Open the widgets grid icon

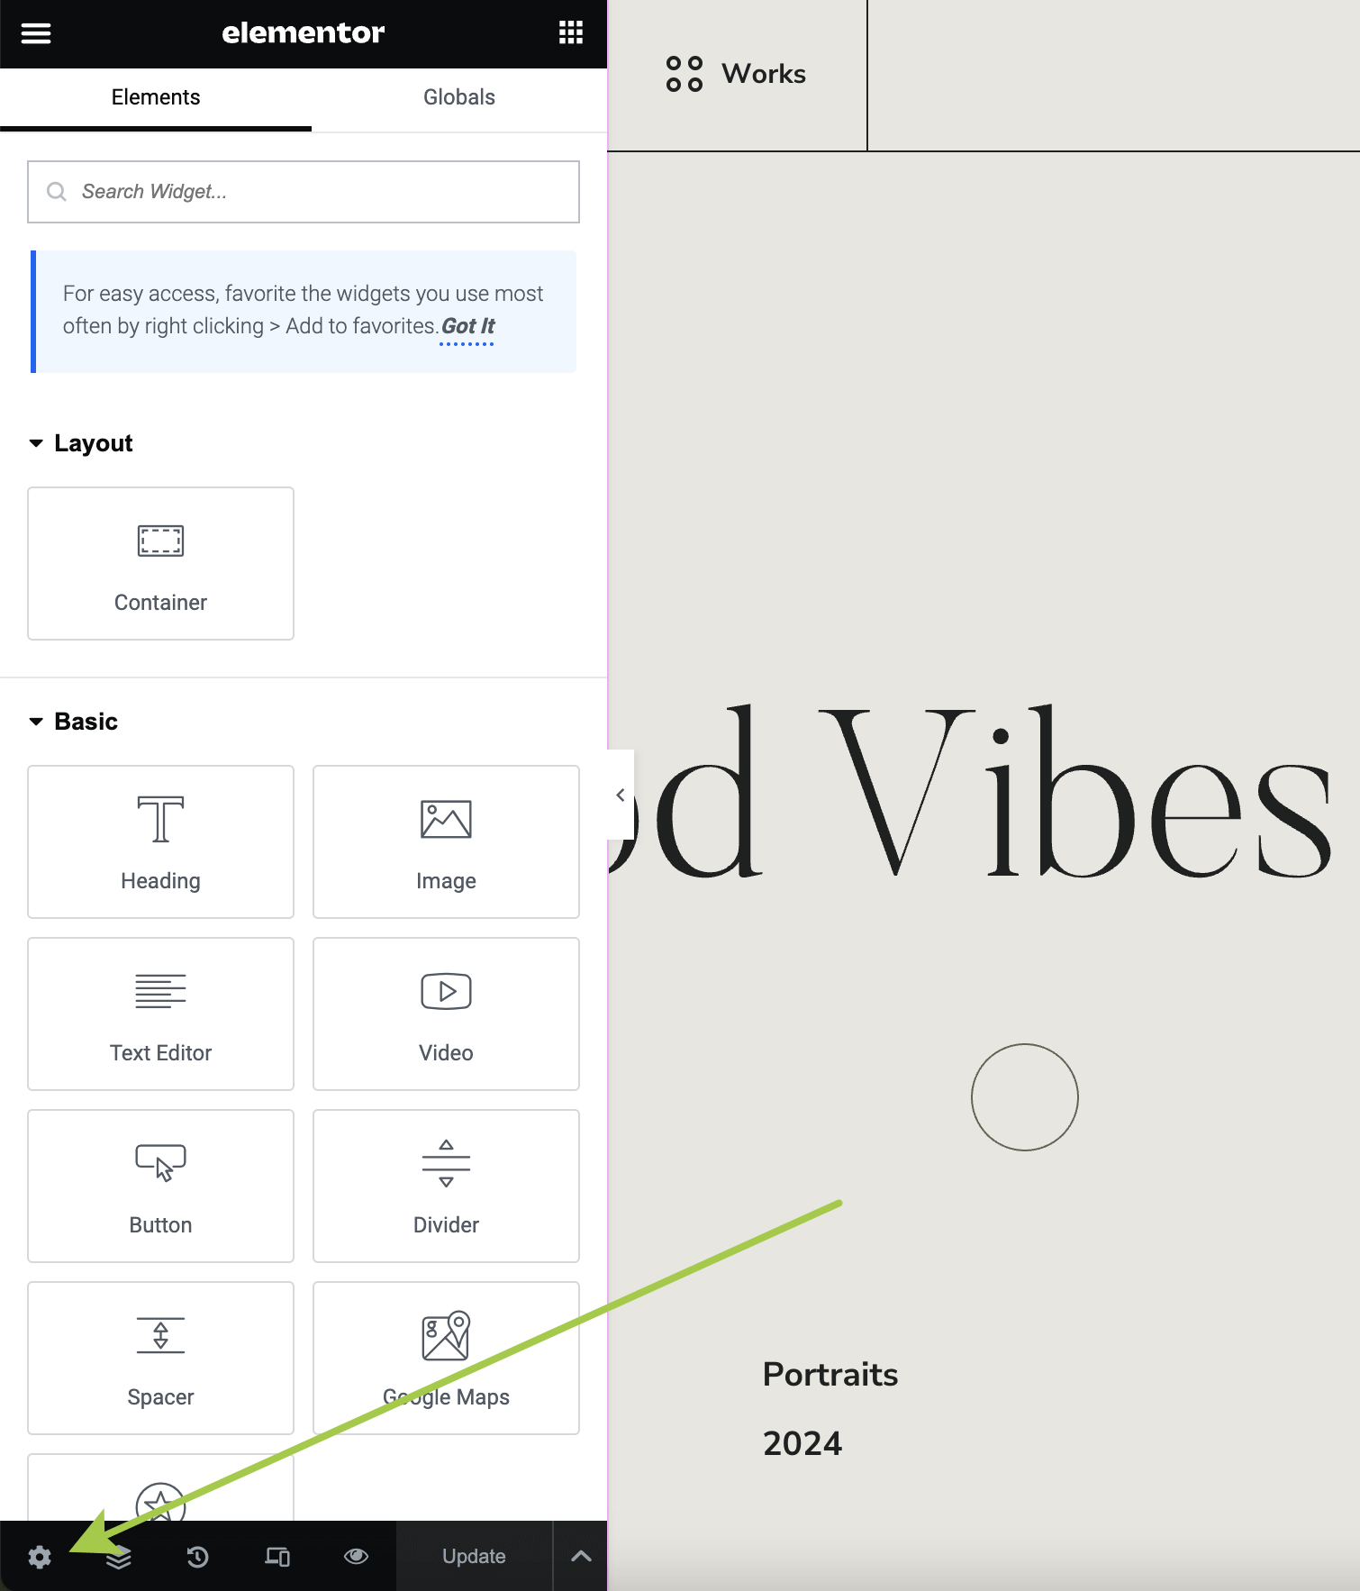click(571, 33)
